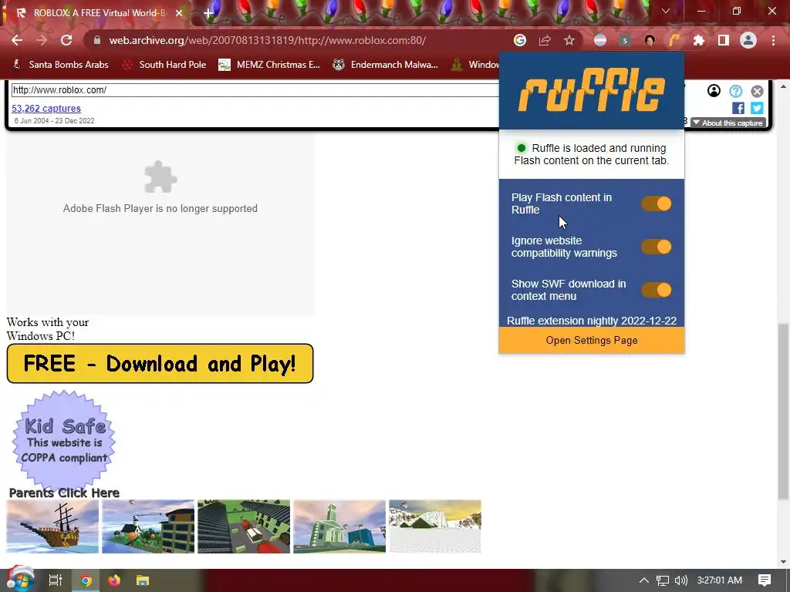Open network status in system tray
790x592 pixels.
point(663,580)
